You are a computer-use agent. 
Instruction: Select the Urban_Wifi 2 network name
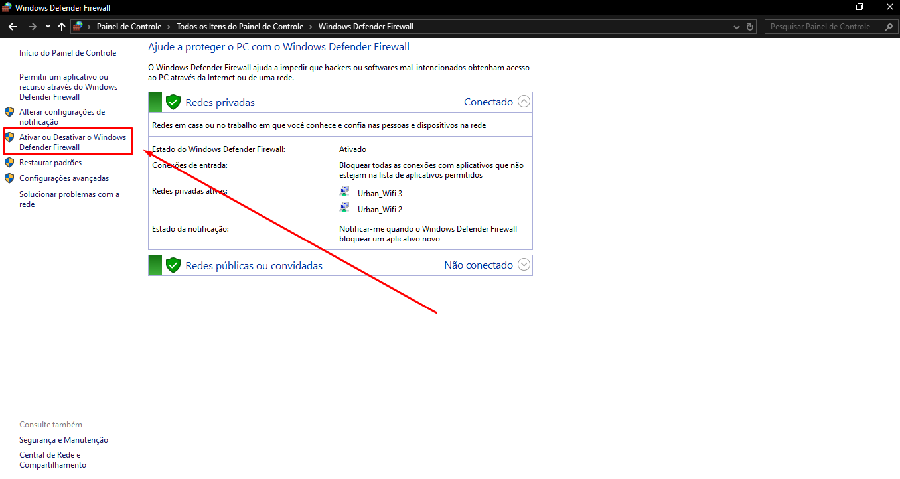[x=380, y=210]
